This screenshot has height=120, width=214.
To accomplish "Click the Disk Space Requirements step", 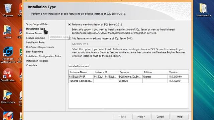I will (40, 47).
